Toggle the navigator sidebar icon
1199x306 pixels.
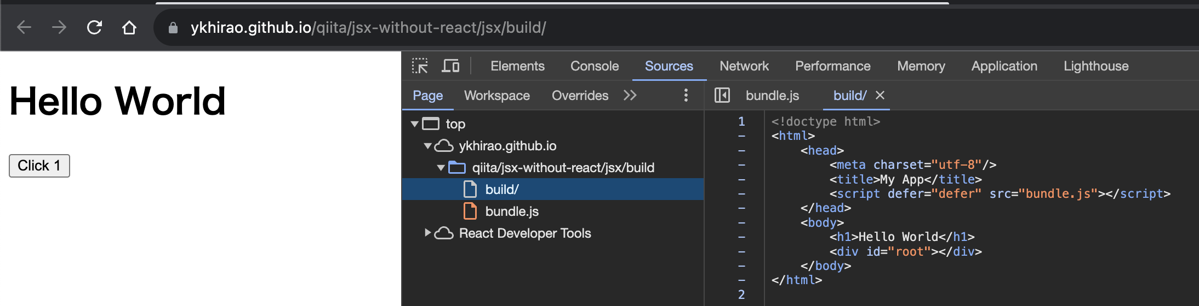click(x=722, y=96)
